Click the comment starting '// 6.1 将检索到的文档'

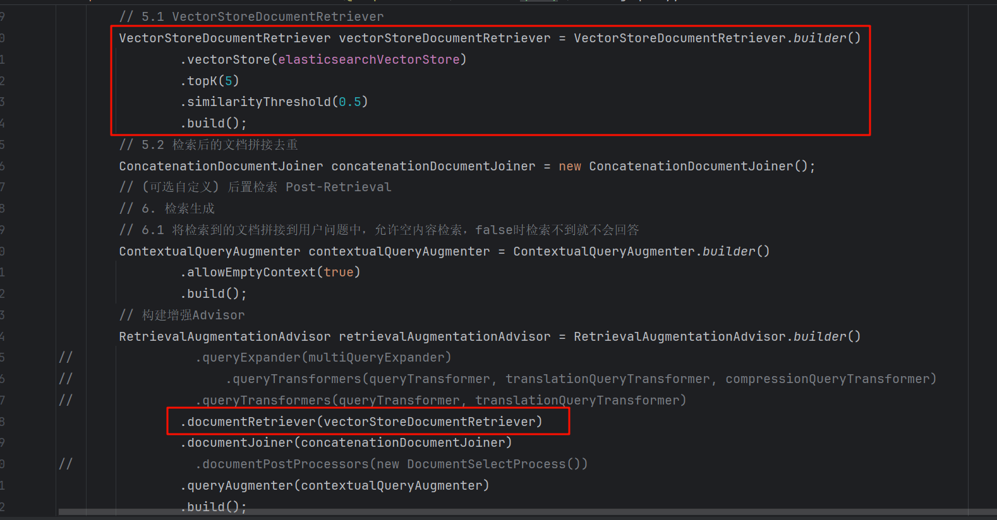tap(379, 230)
